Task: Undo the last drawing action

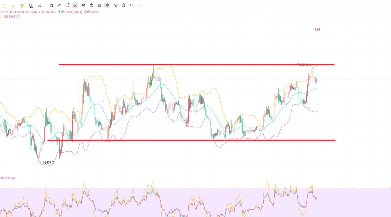Action: [x=132, y=5]
